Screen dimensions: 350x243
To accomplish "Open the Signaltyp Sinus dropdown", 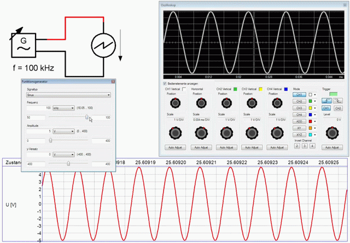I will [x=68, y=95].
